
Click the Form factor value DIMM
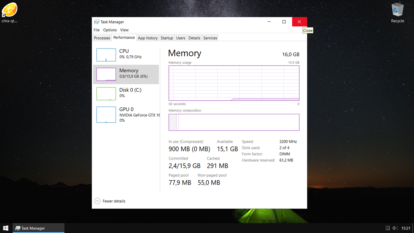point(285,154)
